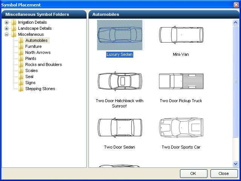Click the Two Door Sedan symbol
This screenshot has width=241, height=181.
pos(119,128)
